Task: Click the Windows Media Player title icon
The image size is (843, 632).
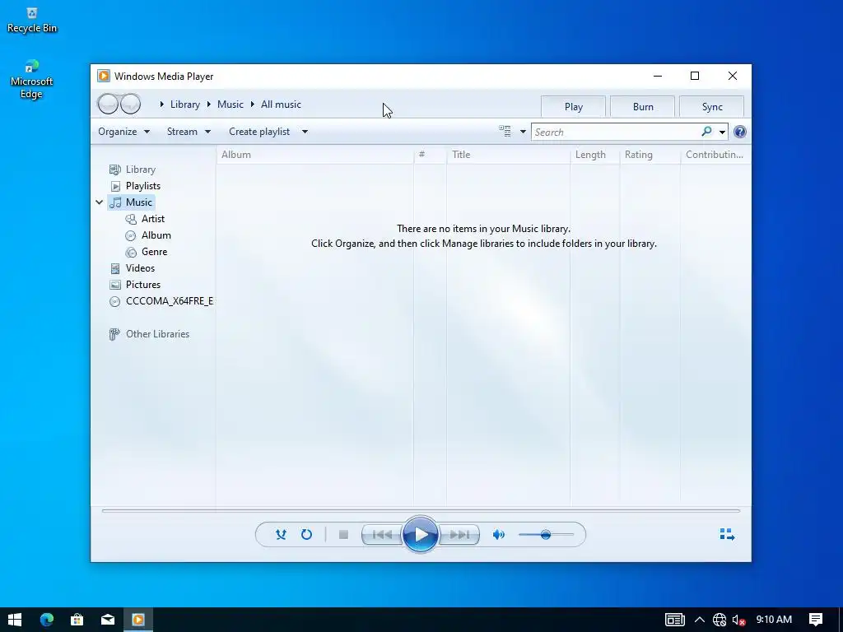Action: click(x=103, y=76)
